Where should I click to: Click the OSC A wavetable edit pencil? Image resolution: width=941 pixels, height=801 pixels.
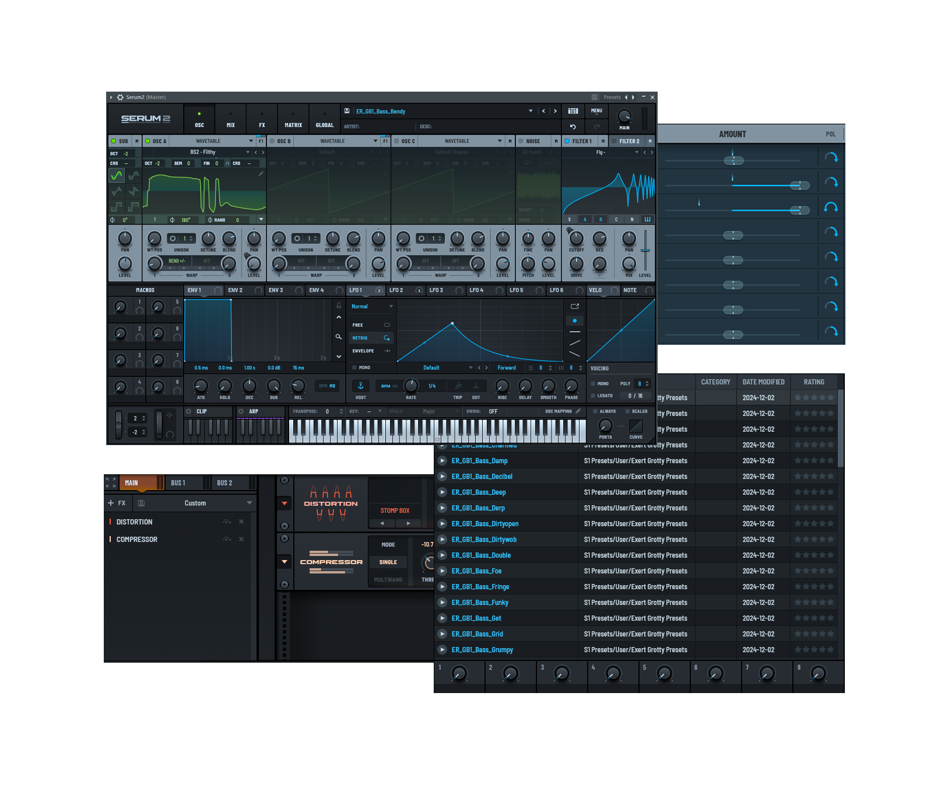pos(261,173)
